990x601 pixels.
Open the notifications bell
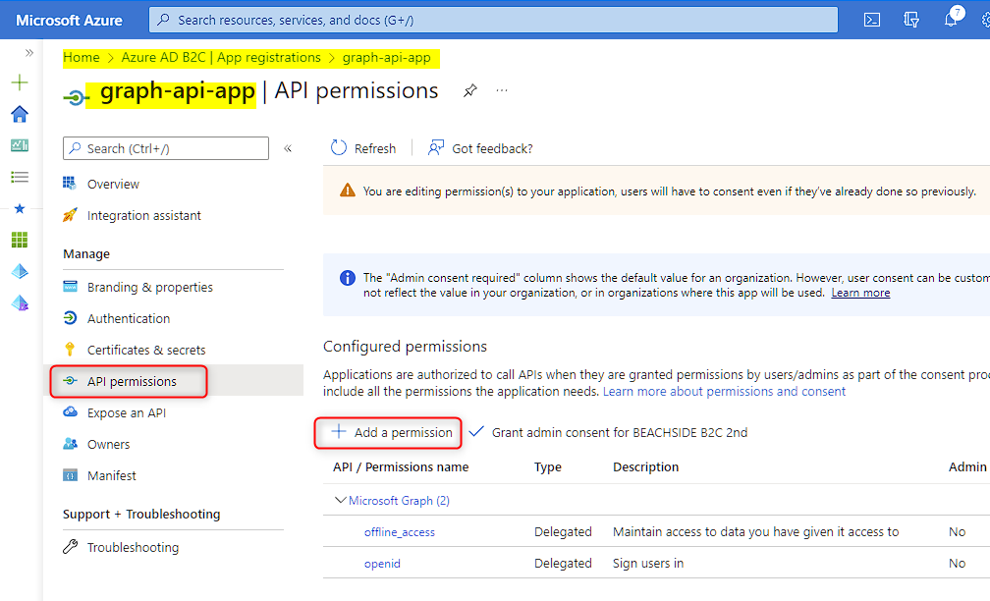(x=951, y=20)
